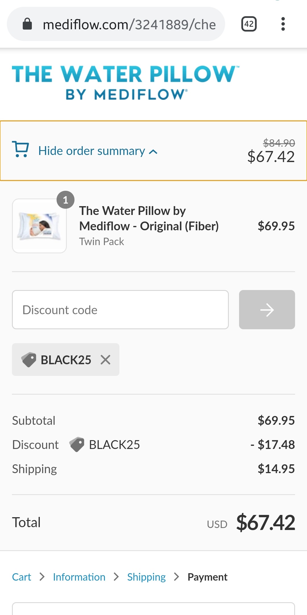Viewport: 307px width, 615px height.
Task: Click the chevron next to Hide order summary
Action: click(153, 152)
